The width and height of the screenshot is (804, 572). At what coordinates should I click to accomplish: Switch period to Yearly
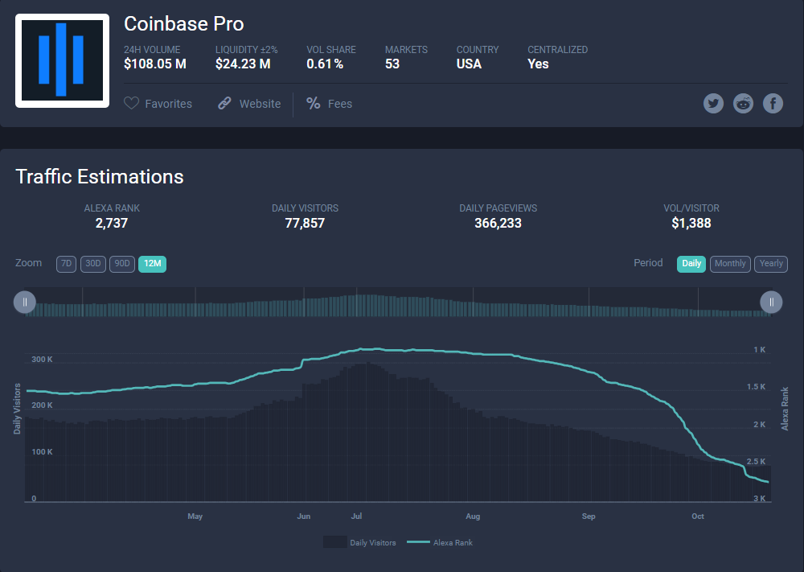tap(771, 264)
